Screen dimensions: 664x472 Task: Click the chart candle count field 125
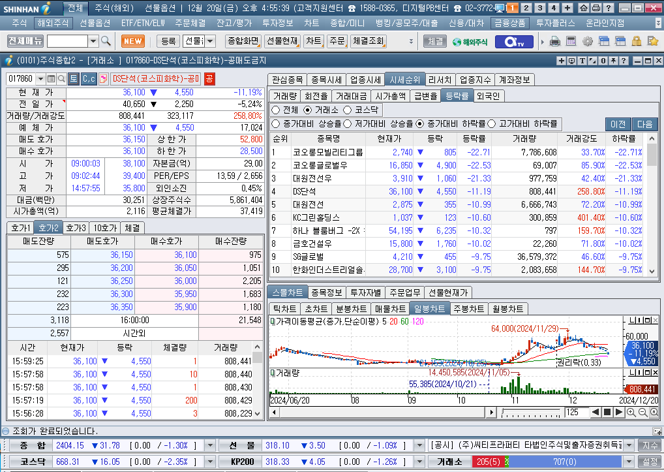point(576,412)
